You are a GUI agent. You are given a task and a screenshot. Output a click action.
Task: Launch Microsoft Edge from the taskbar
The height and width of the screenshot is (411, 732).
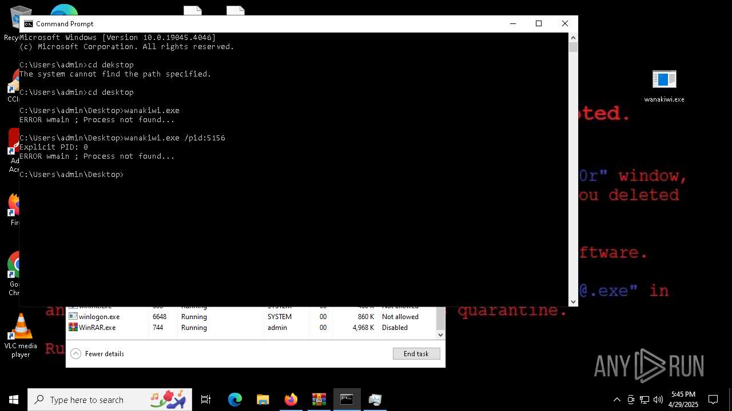point(235,400)
